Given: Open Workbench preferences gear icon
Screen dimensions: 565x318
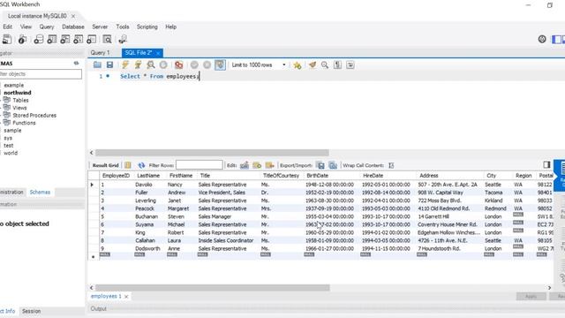Looking at the screenshot, I should [542, 39].
